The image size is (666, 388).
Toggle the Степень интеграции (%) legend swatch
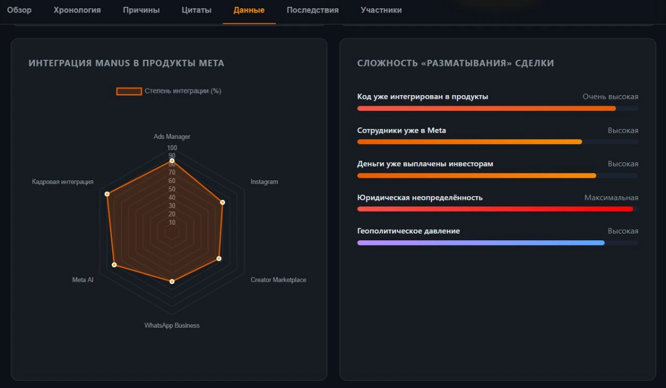(x=129, y=91)
